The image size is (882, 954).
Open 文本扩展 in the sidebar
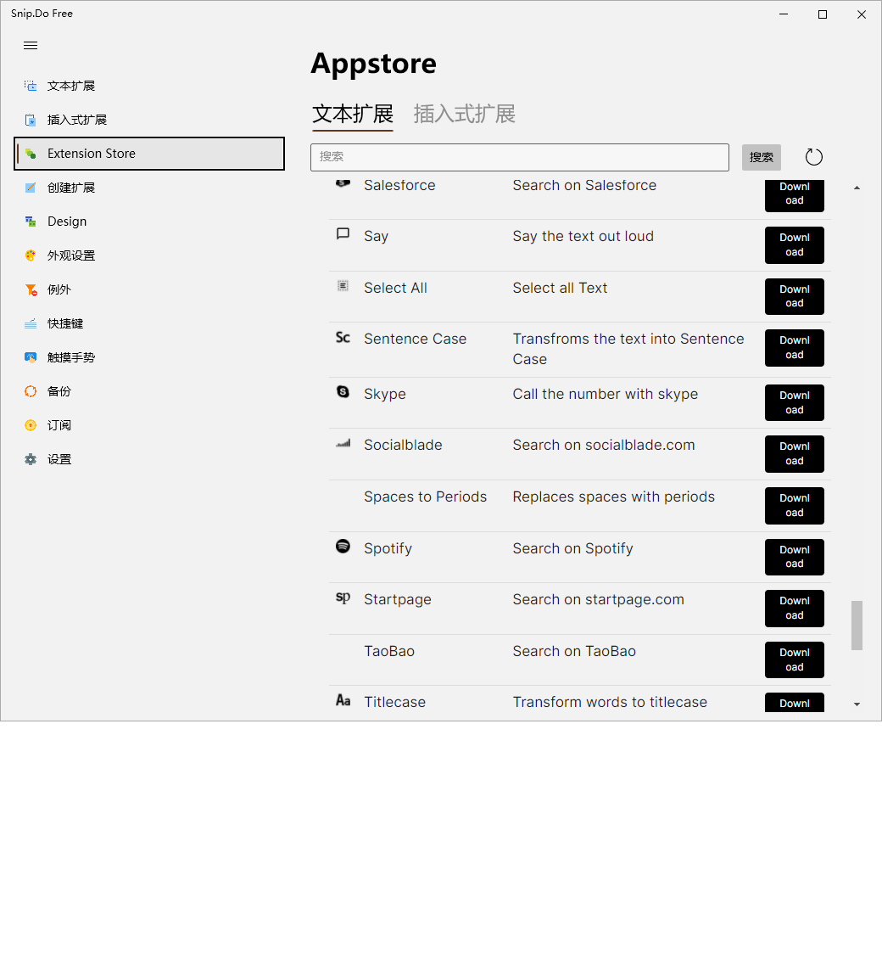pyautogui.click(x=149, y=86)
